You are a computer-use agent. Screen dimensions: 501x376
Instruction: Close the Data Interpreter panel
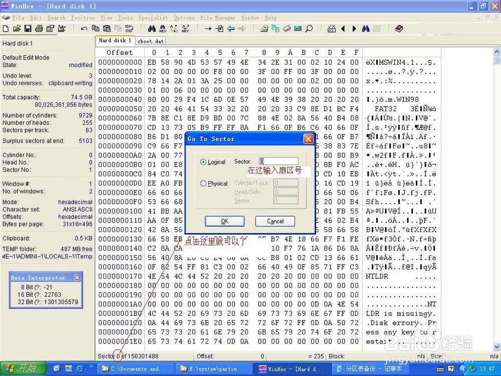77,278
